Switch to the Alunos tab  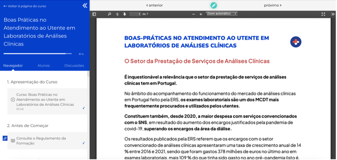coord(44,66)
